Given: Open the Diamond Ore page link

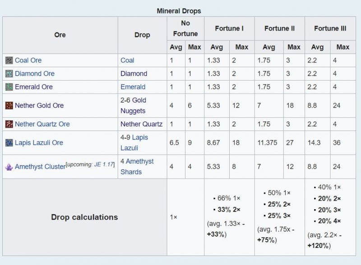Looking at the screenshot, I should click(35, 73).
